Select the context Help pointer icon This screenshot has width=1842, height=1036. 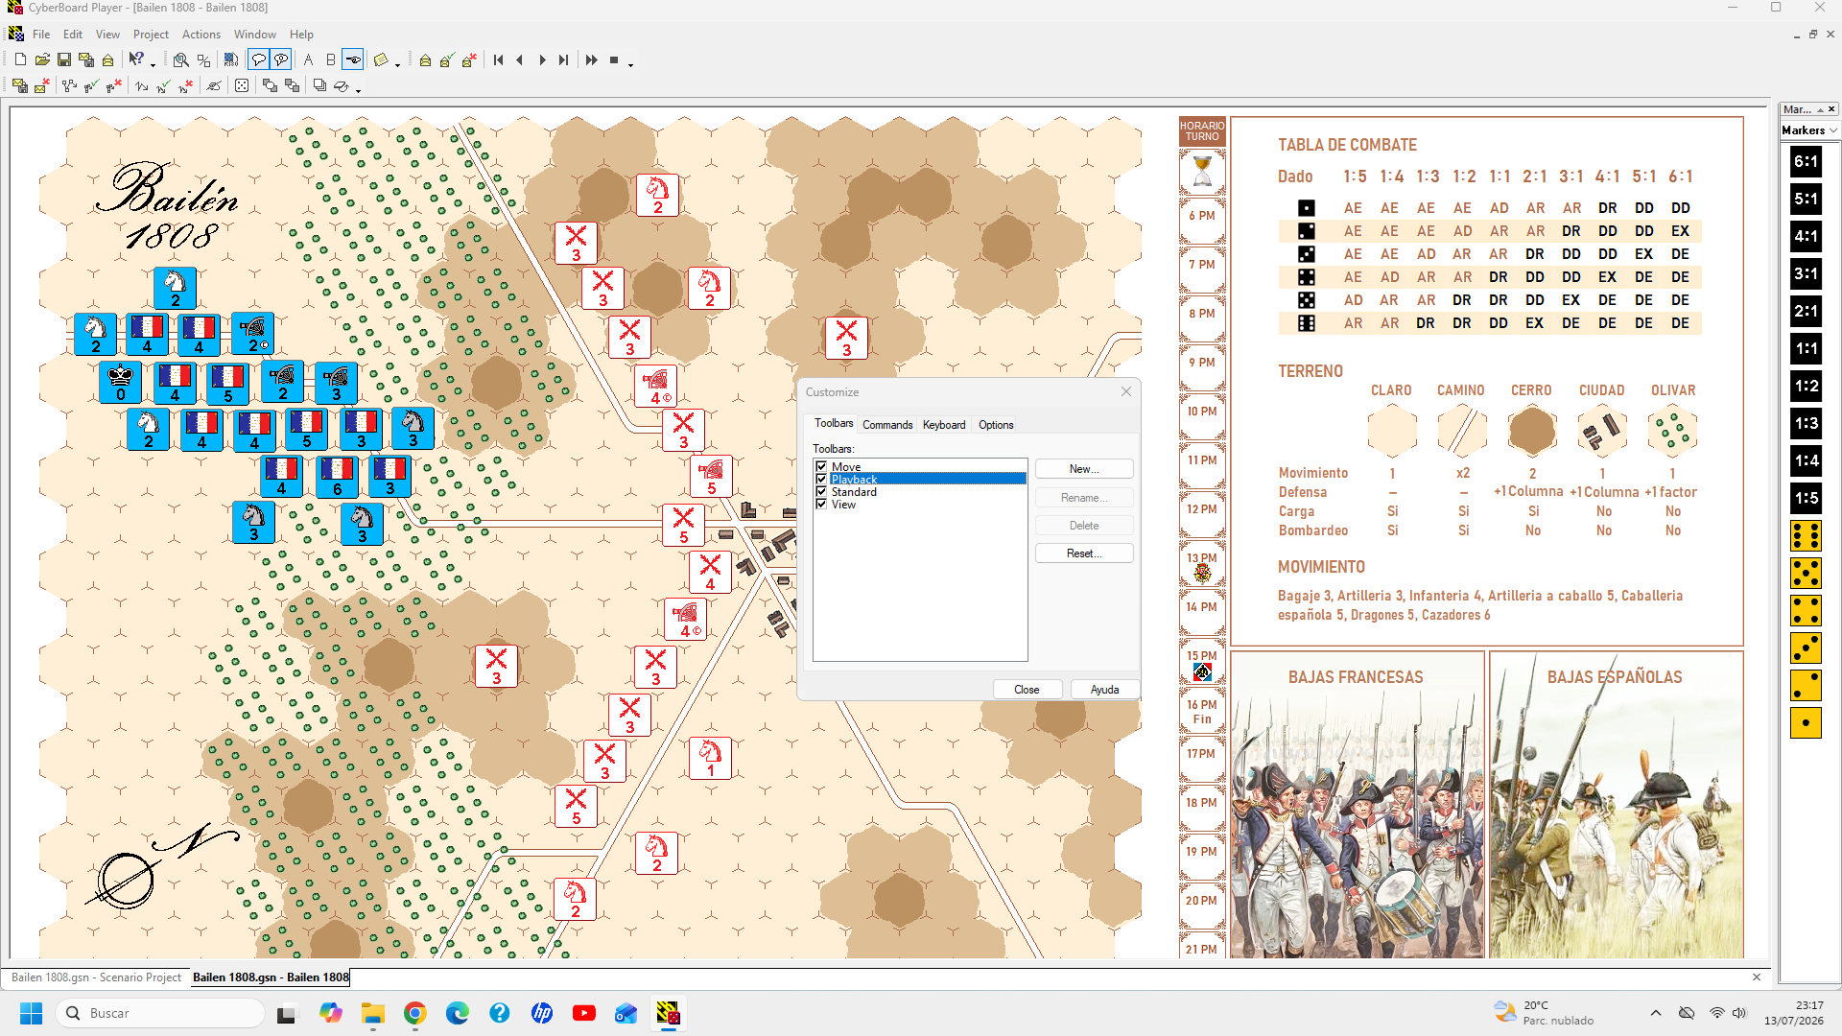coord(136,59)
